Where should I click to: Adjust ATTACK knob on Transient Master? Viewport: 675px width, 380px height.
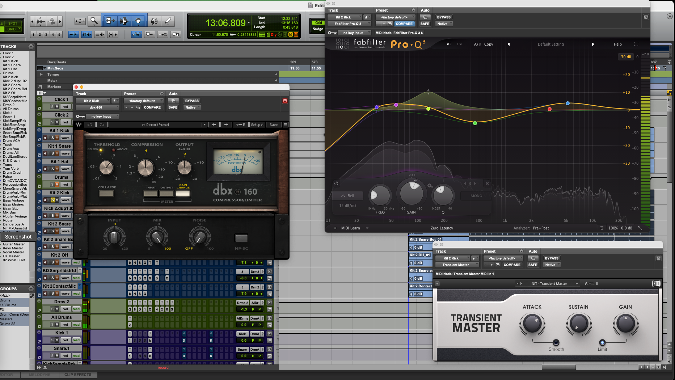click(532, 324)
